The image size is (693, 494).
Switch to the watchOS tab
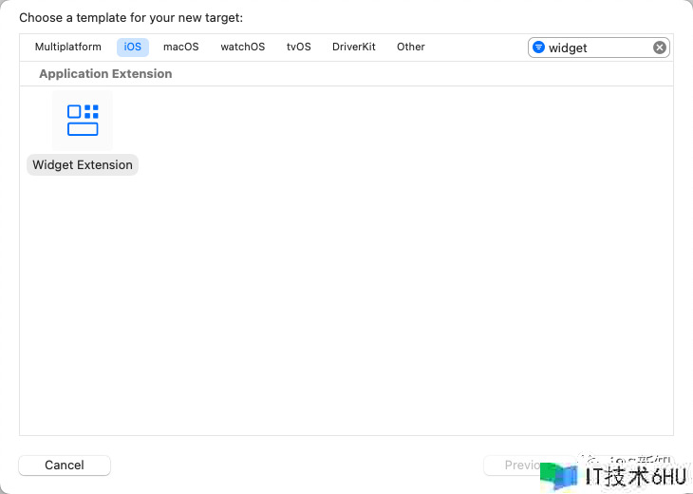242,47
